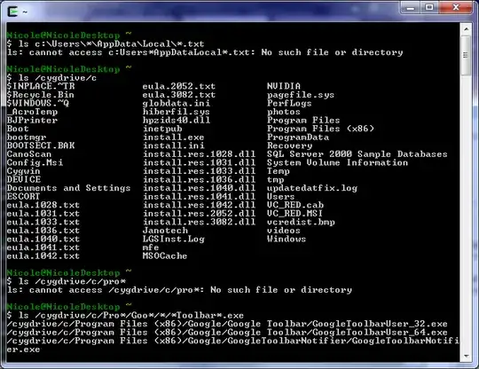Image resolution: width=479 pixels, height=369 pixels.
Task: Click the scrollbar up arrow
Action: coord(466,29)
